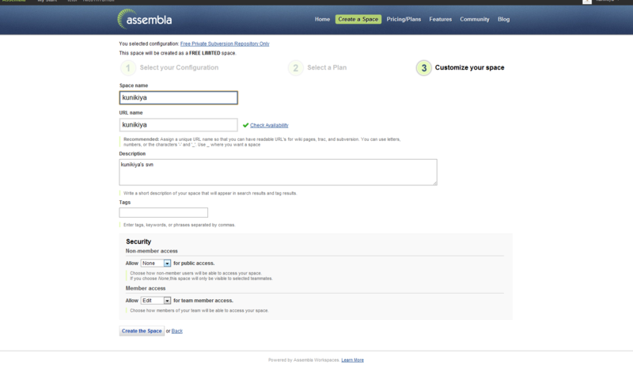The height and width of the screenshot is (368, 633).
Task: Click step 2 Select a Plan
Action: (317, 67)
